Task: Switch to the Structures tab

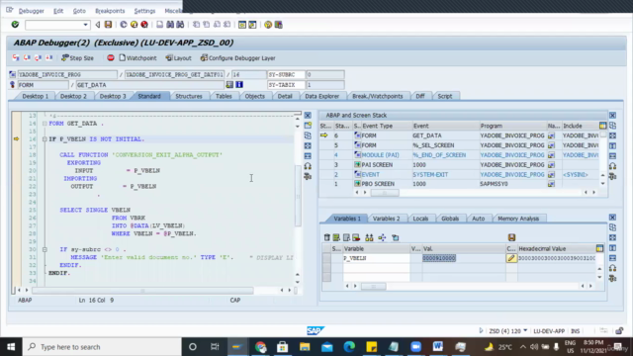Action: pyautogui.click(x=189, y=96)
